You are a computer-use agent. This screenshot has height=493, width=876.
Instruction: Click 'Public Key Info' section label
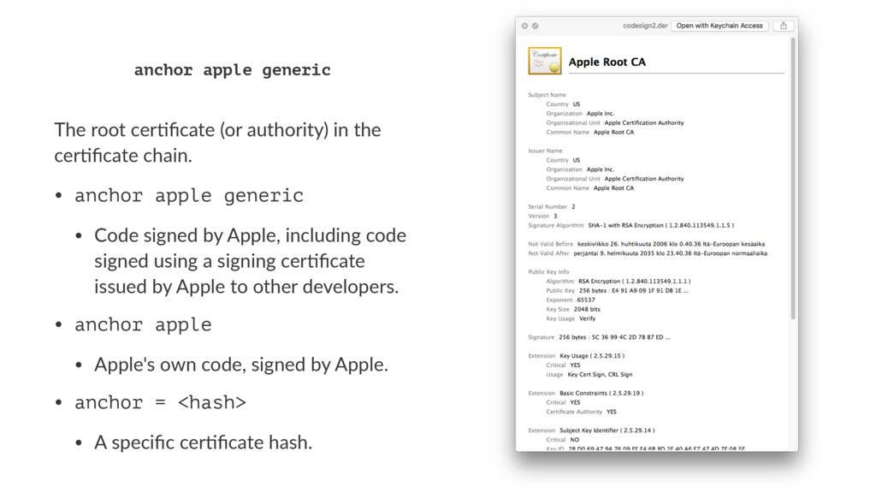tap(548, 272)
